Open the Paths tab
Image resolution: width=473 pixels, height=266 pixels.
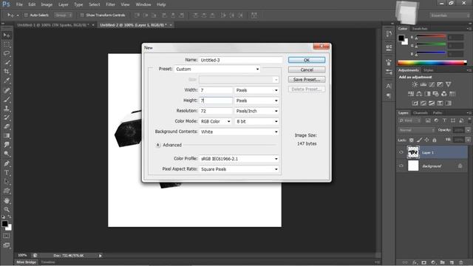[x=437, y=113]
